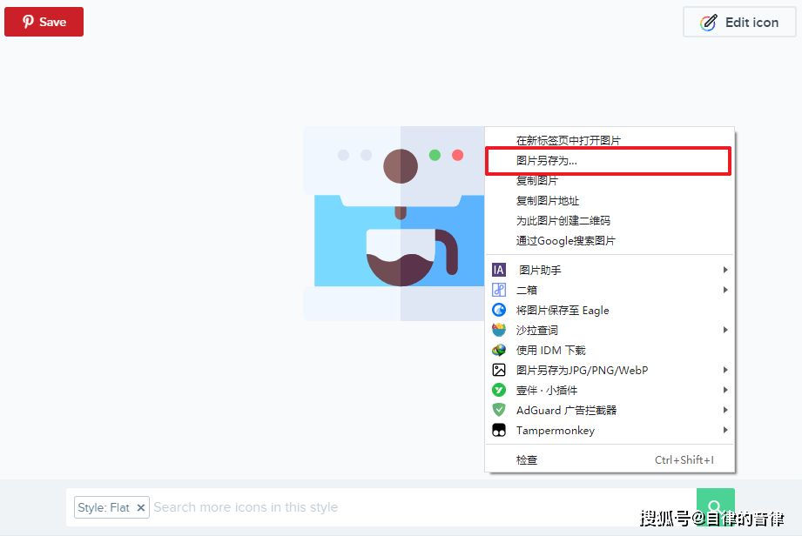
Task: Choose 将图片保存至 Eagle
Action: point(610,310)
